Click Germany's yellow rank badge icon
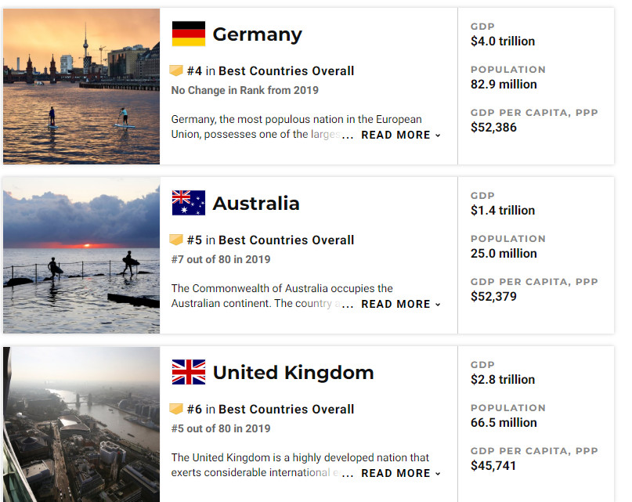632x502 pixels. click(176, 70)
